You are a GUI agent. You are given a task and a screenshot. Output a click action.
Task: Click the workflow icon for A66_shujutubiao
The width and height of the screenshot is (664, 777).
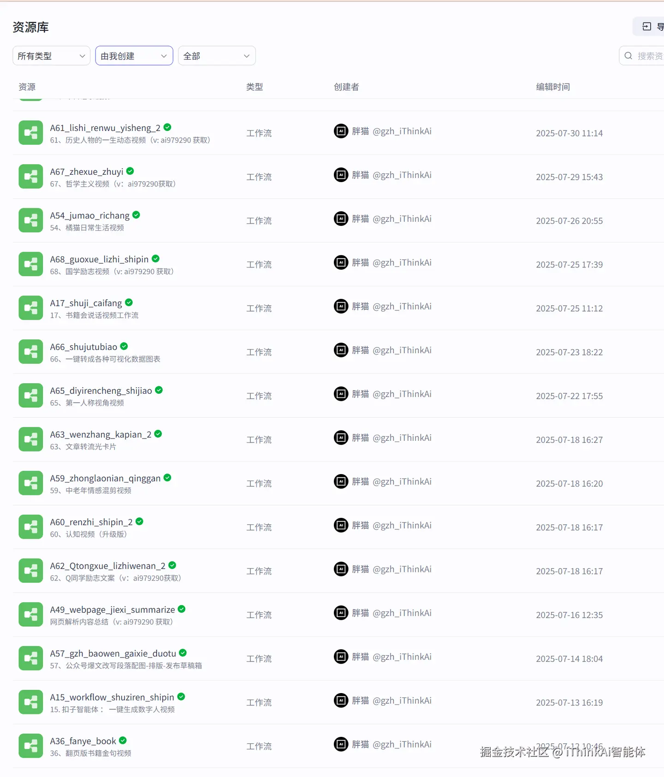click(30, 352)
